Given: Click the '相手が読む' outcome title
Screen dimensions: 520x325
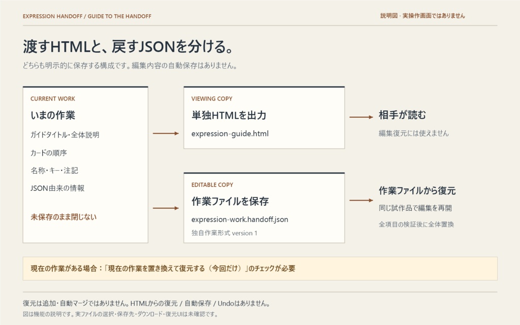Looking at the screenshot, I should (x=402, y=115).
